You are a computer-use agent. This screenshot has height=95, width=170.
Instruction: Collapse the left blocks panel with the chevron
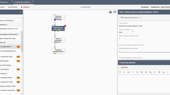coord(20,12)
